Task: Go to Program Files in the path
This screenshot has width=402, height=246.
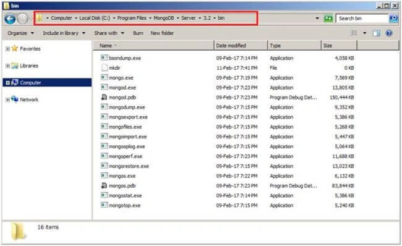Action: pos(132,18)
